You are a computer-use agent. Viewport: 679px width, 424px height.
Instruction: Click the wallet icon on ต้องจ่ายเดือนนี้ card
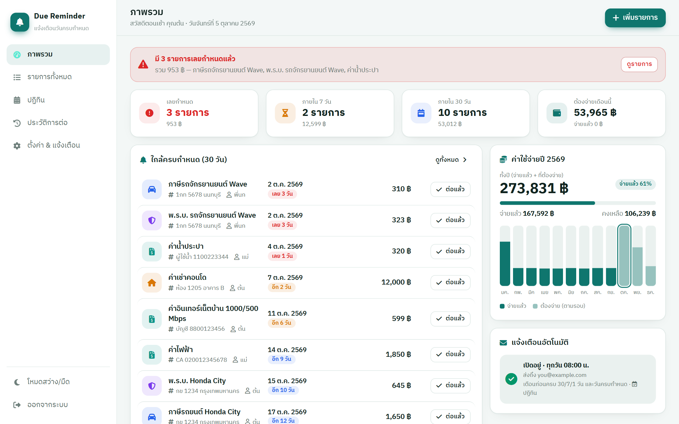tap(557, 113)
